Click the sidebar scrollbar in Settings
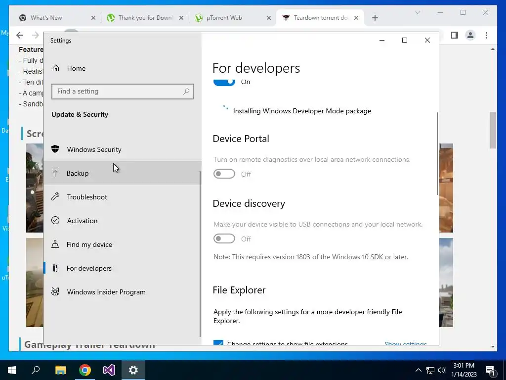The image size is (506, 380). [x=200, y=254]
